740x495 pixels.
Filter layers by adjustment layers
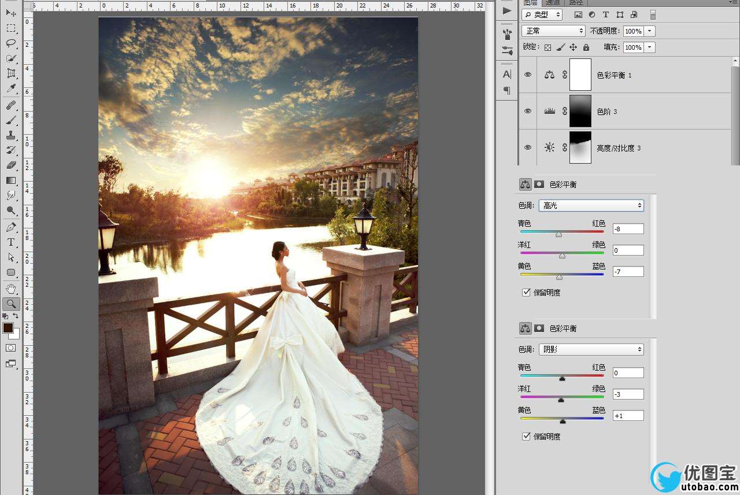tap(592, 14)
